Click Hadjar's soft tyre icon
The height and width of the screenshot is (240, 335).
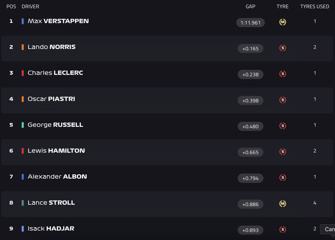pos(282,230)
